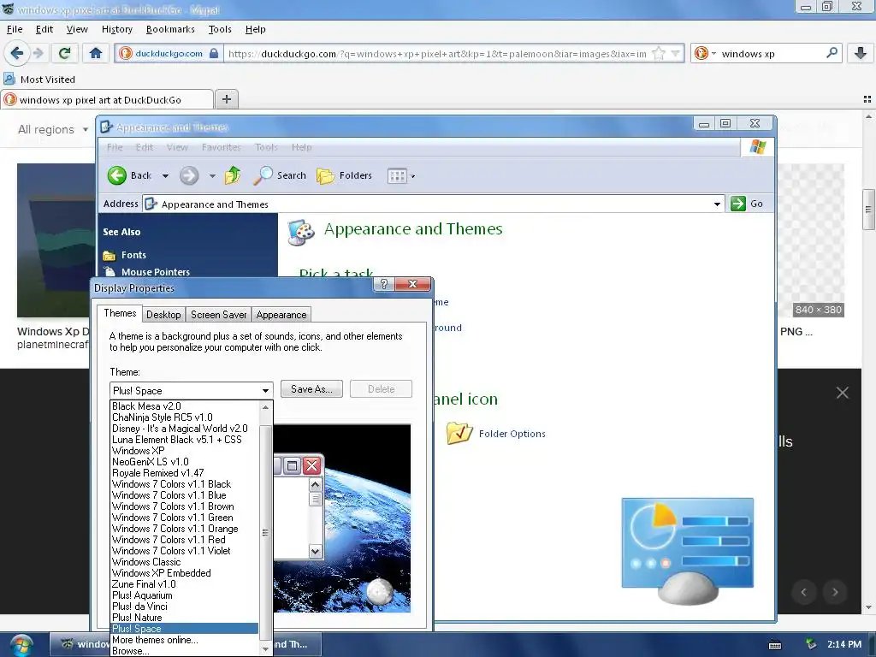Screen dimensions: 876x657
Task: Collapse the Theme combo box showing Plus! Space
Action: click(x=265, y=390)
